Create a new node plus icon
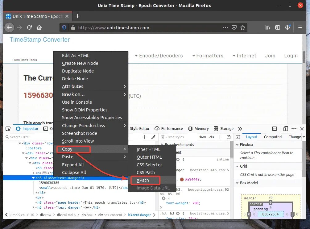310x229 pixels. 145,137
